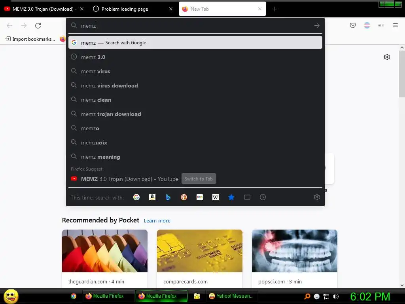Choose the 'memz 3.0' history suggestion
The height and width of the screenshot is (304, 405).
point(195,57)
